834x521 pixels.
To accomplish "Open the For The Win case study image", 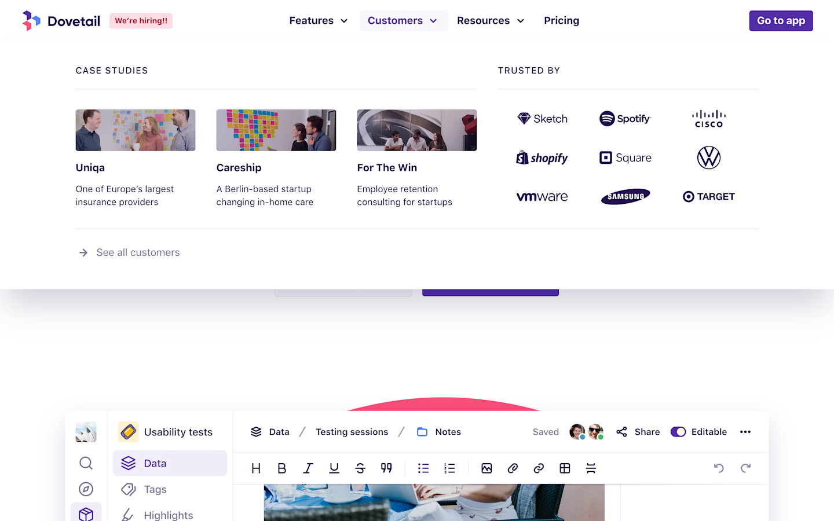I will (417, 130).
